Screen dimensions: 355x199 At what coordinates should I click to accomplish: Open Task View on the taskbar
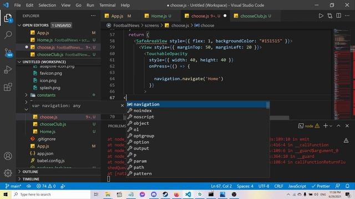pos(96,194)
